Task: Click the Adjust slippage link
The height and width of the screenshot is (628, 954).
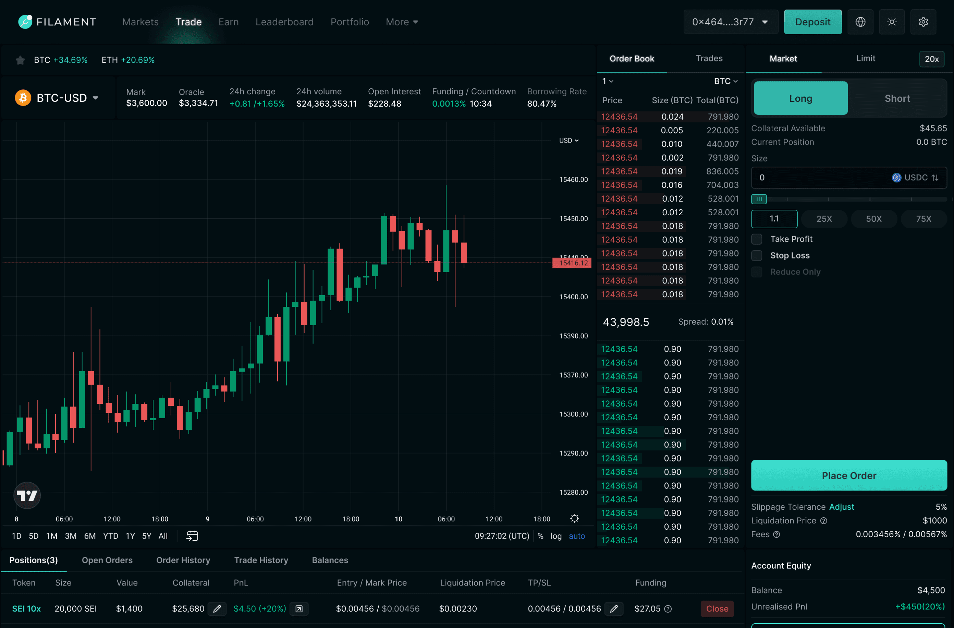Action: (841, 507)
